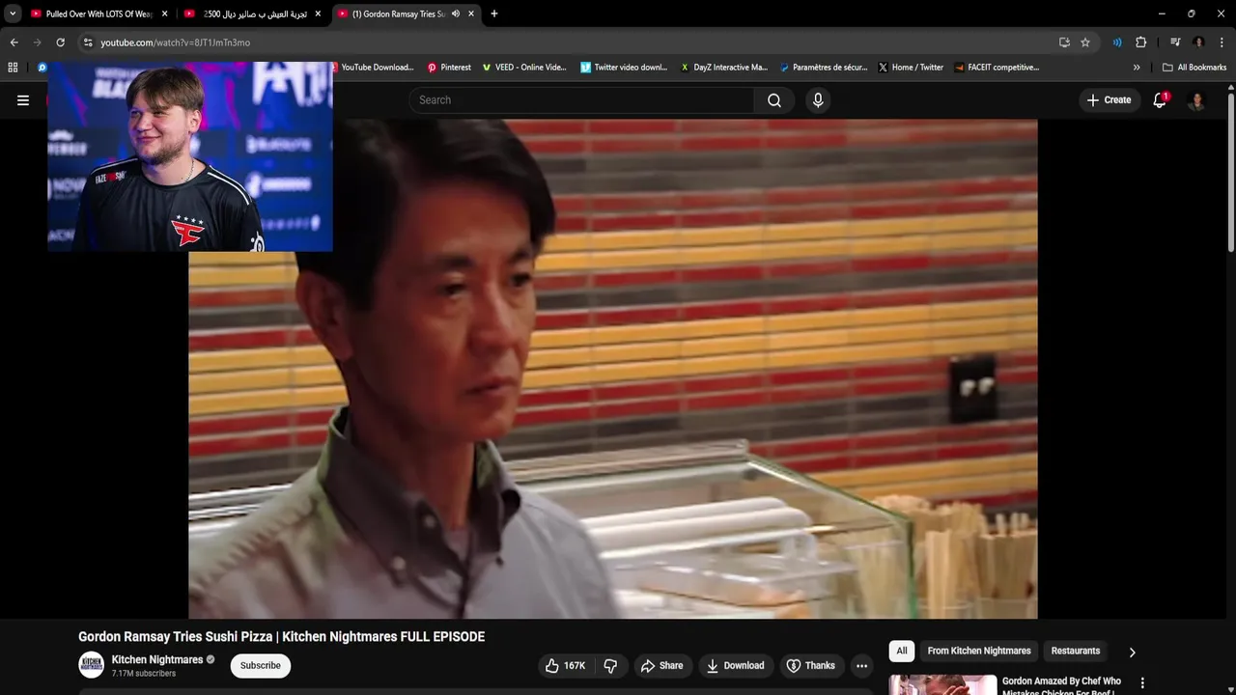Viewport: 1236px width, 695px height.
Task: Close the Pulled Over With LOTS tab
Action: pyautogui.click(x=164, y=14)
